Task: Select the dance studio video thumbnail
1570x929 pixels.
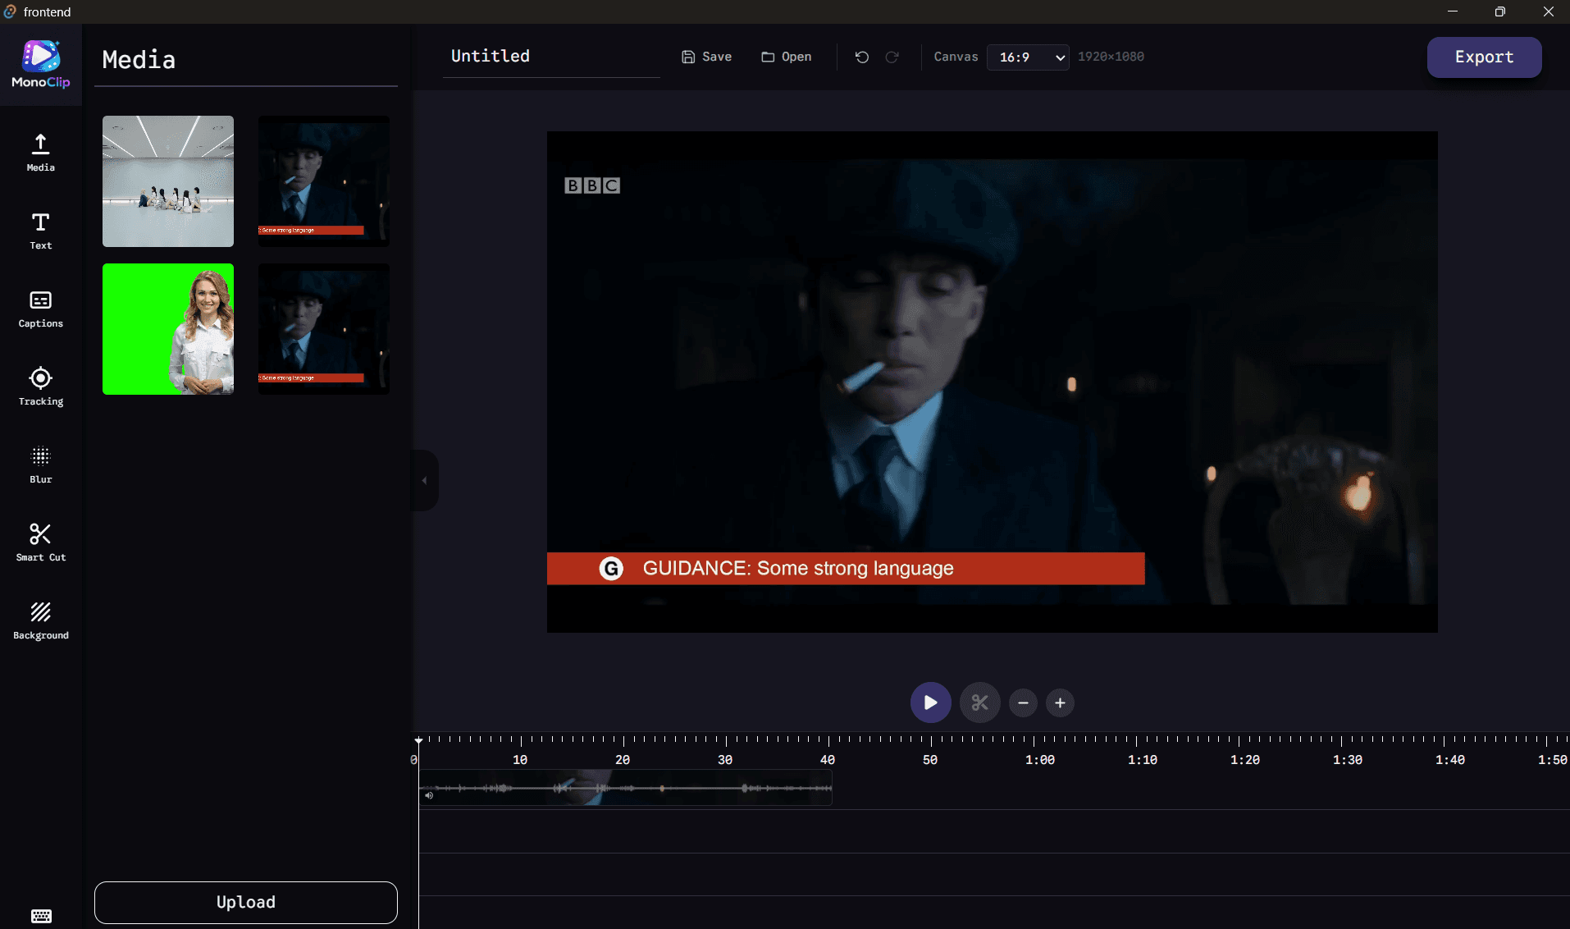Action: (x=168, y=181)
